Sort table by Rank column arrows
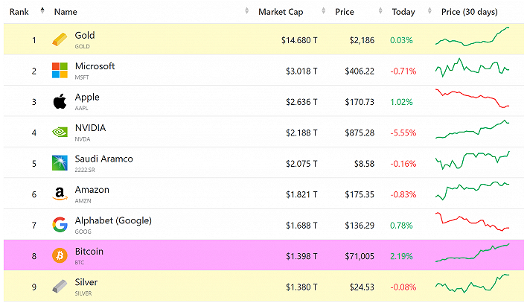Image resolution: width=527 pixels, height=303 pixels. point(42,12)
